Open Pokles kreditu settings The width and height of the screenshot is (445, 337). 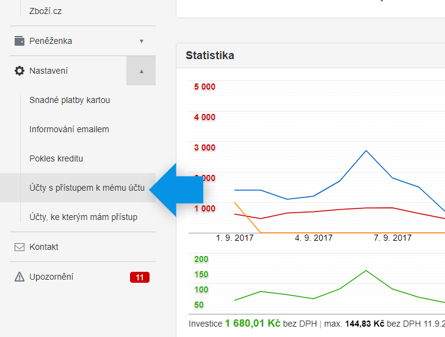tap(56, 158)
